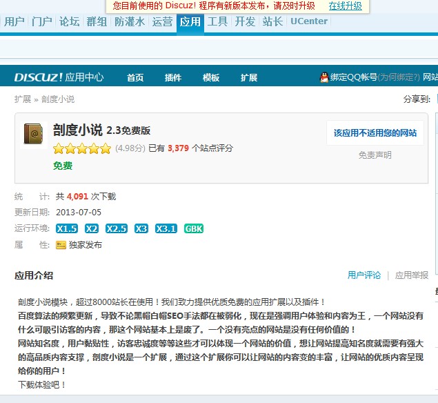The width and height of the screenshot is (438, 403).
Task: Click the 独家发布 yellow badge icon
Action: coord(61,245)
